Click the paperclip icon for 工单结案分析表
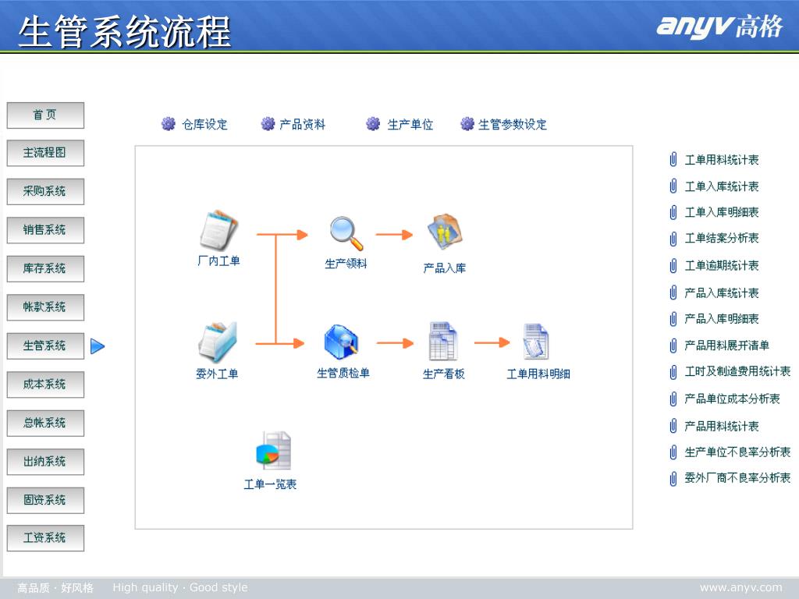Image resolution: width=799 pixels, height=599 pixels. coord(673,239)
